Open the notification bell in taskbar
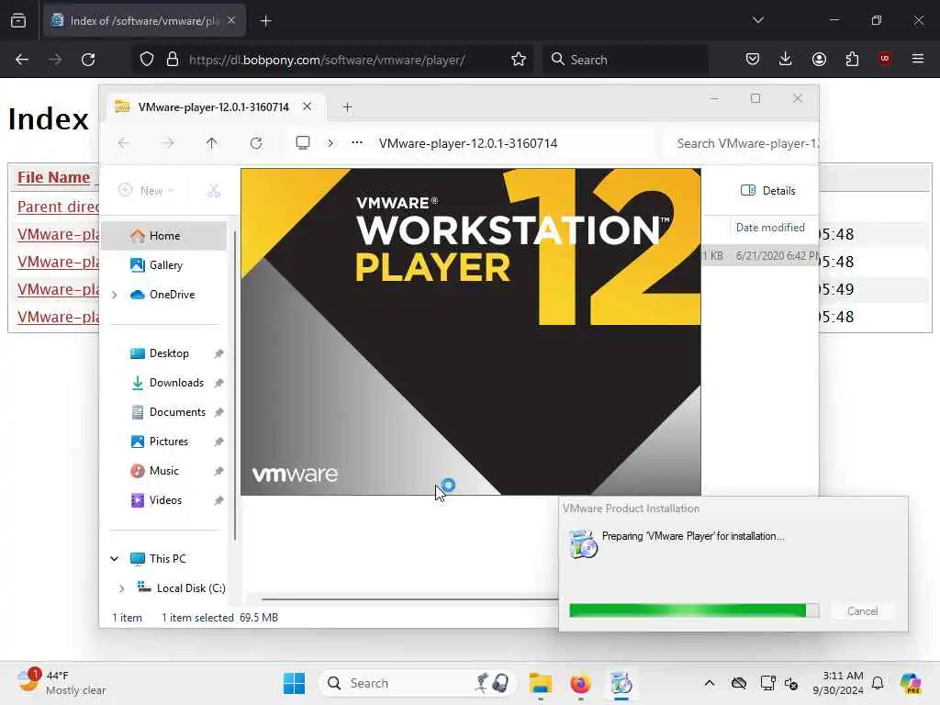This screenshot has width=940, height=705. pos(878,683)
